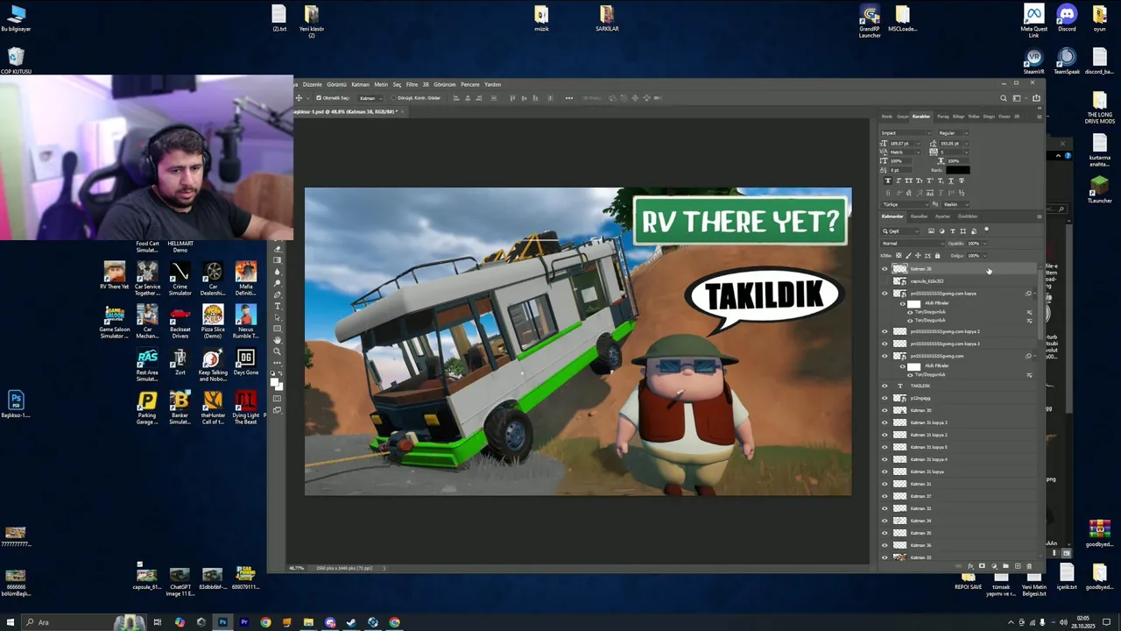1121x631 pixels.
Task: Add a layer mask using the panel's mask icon
Action: 982,566
